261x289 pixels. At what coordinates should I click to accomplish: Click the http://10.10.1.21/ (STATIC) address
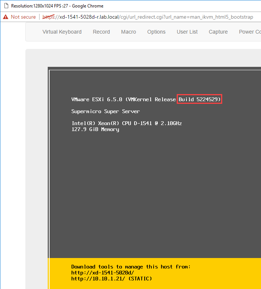pyautogui.click(x=111, y=279)
